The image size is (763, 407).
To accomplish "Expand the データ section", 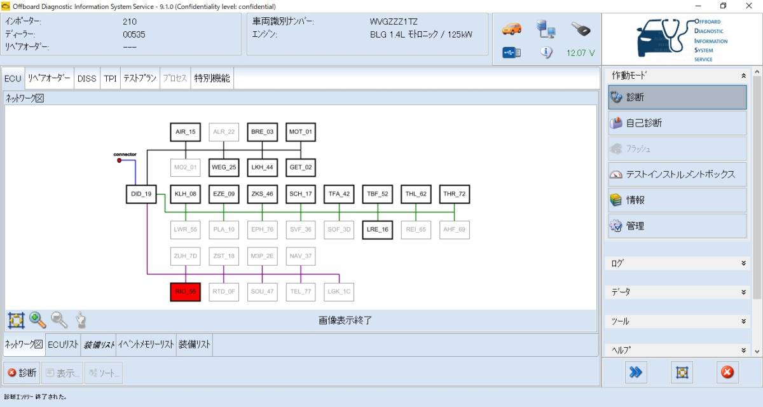I will click(x=743, y=292).
